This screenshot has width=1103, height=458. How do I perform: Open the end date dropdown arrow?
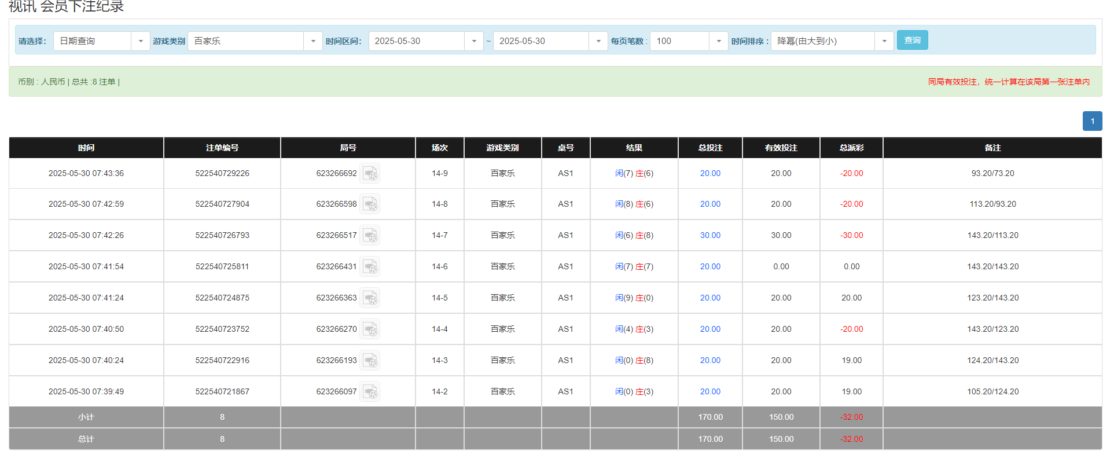click(x=598, y=41)
